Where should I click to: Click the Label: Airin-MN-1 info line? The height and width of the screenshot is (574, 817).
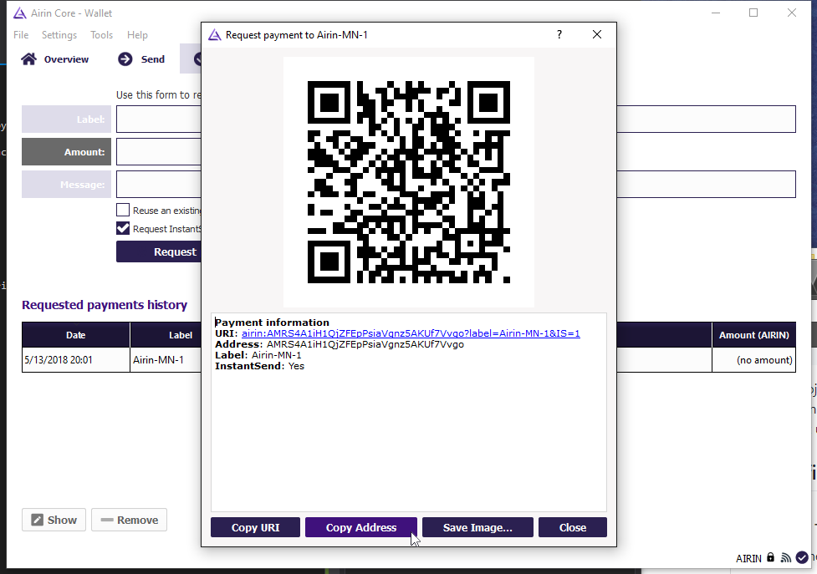tap(258, 355)
